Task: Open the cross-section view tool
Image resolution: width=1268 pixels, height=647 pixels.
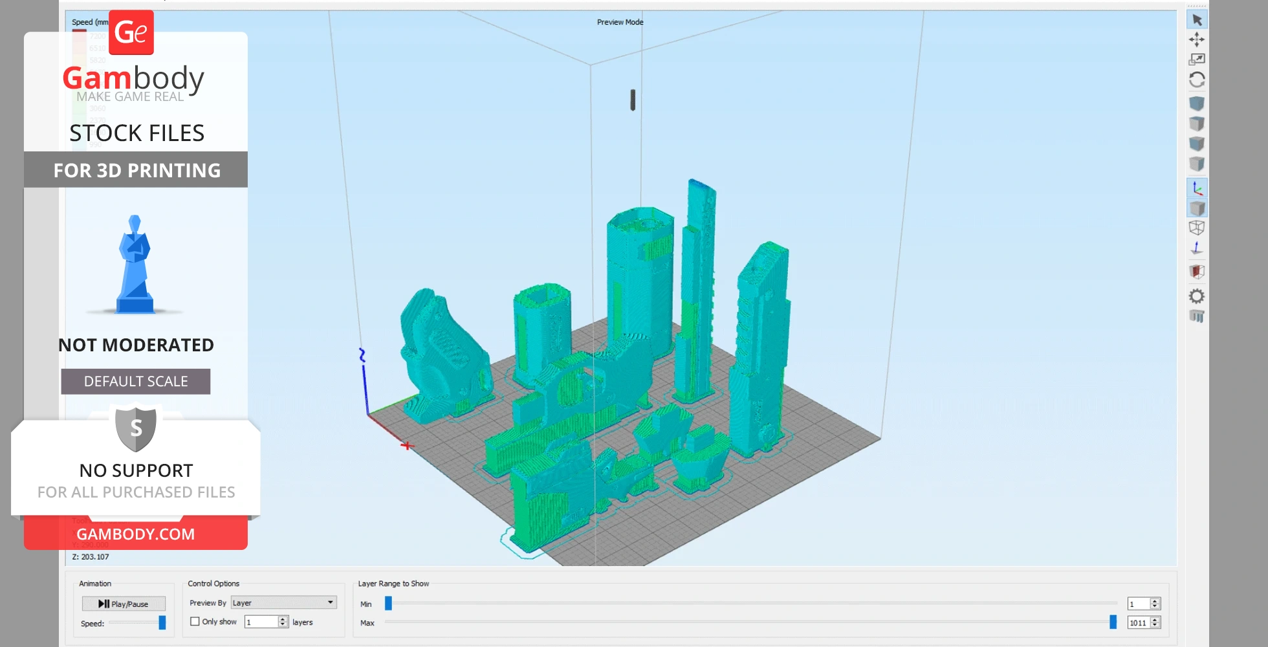Action: [1197, 272]
